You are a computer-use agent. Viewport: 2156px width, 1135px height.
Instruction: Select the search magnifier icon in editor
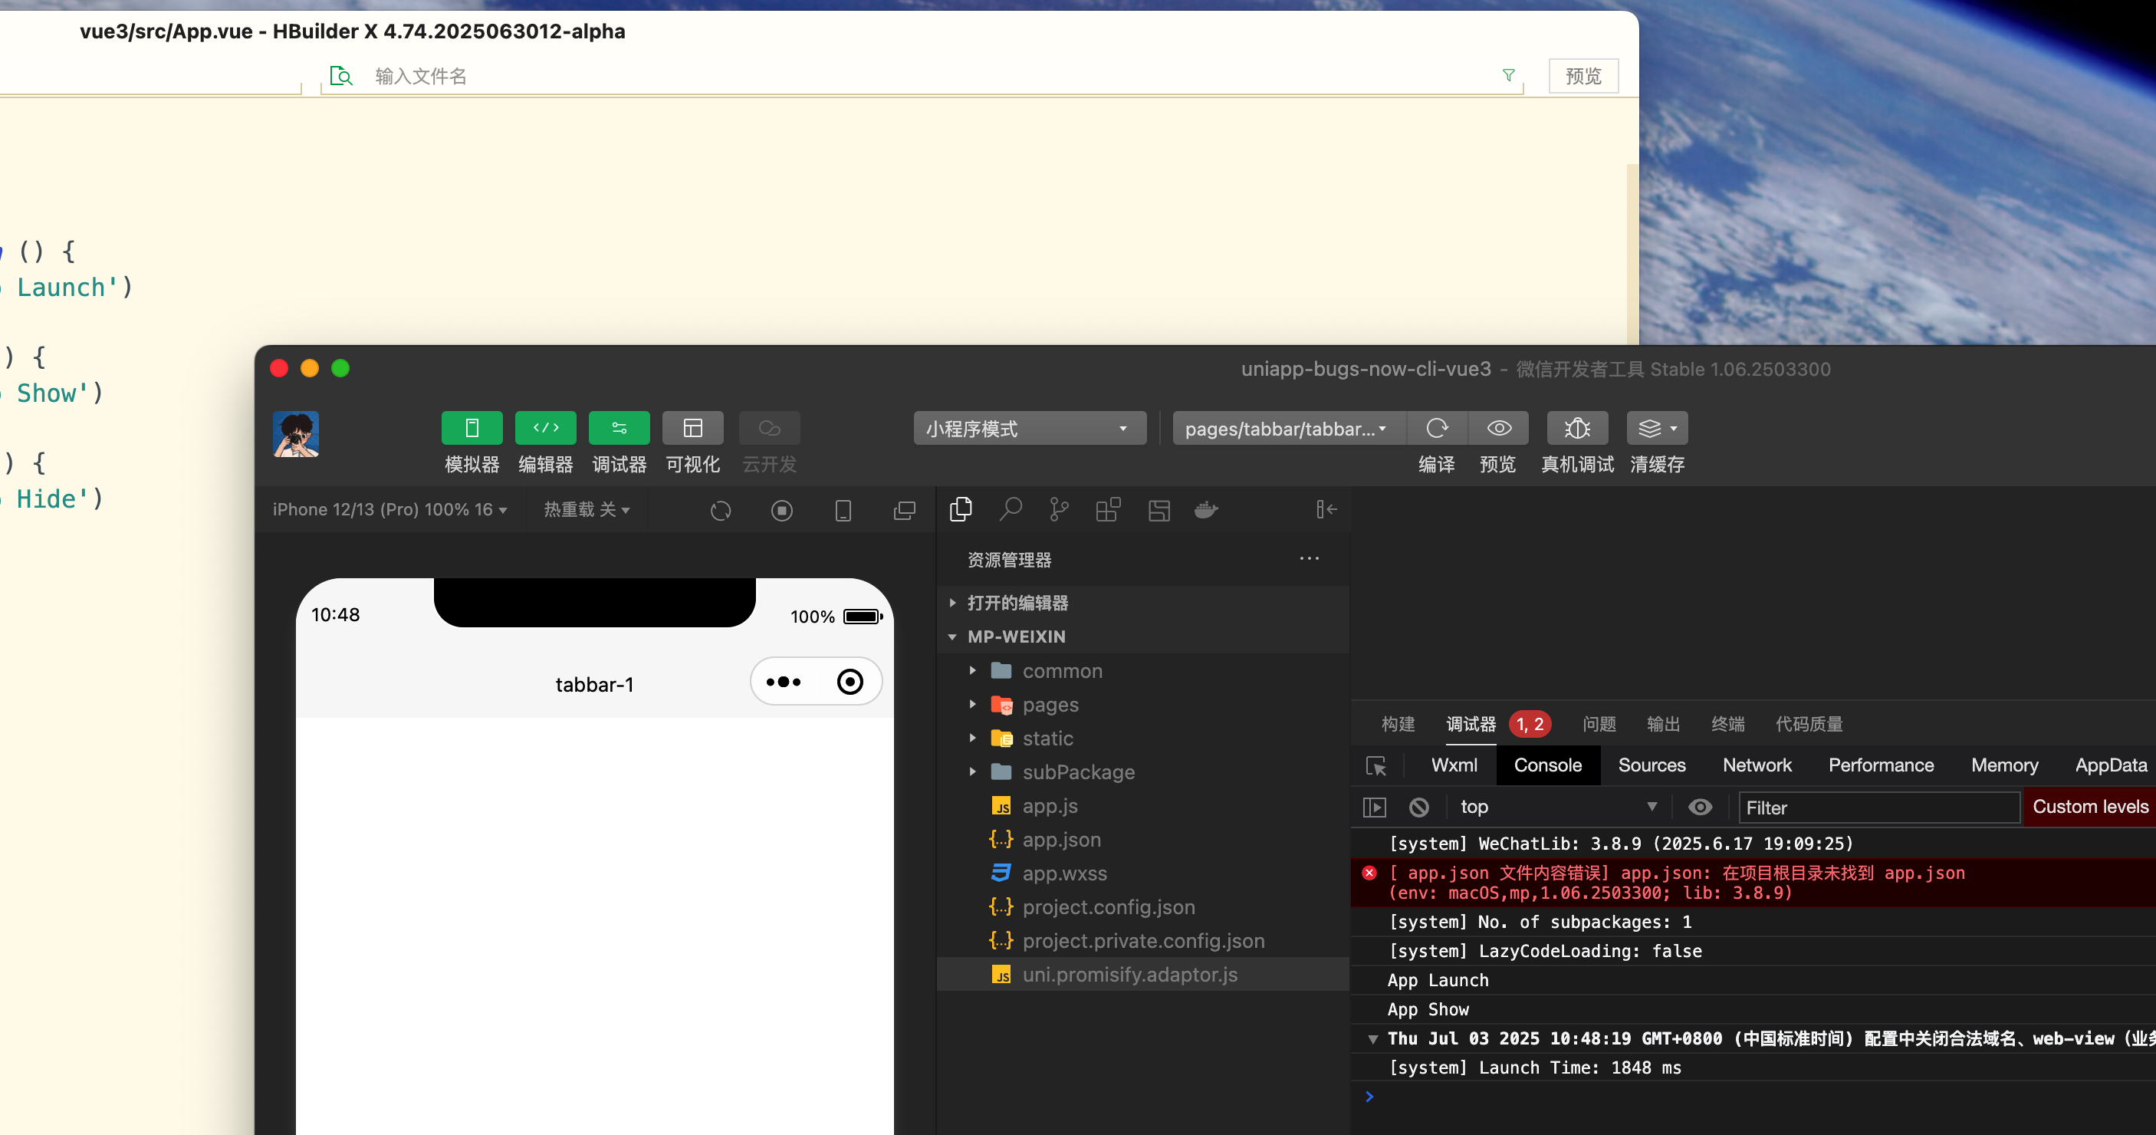pos(1011,509)
